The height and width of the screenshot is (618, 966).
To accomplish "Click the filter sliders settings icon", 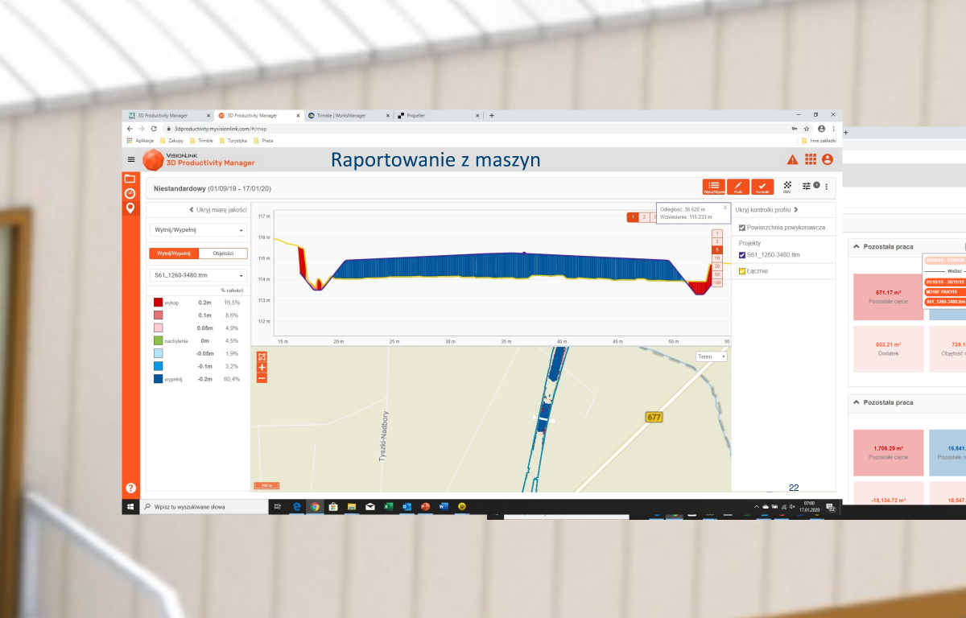I will [x=807, y=186].
